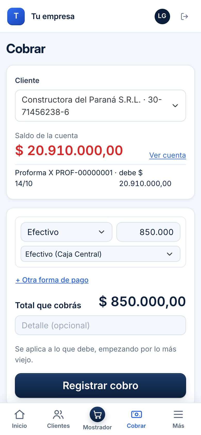Screen dimensions: 201x435
Task: Click the Ver cuenta link
Action: tap(167, 155)
